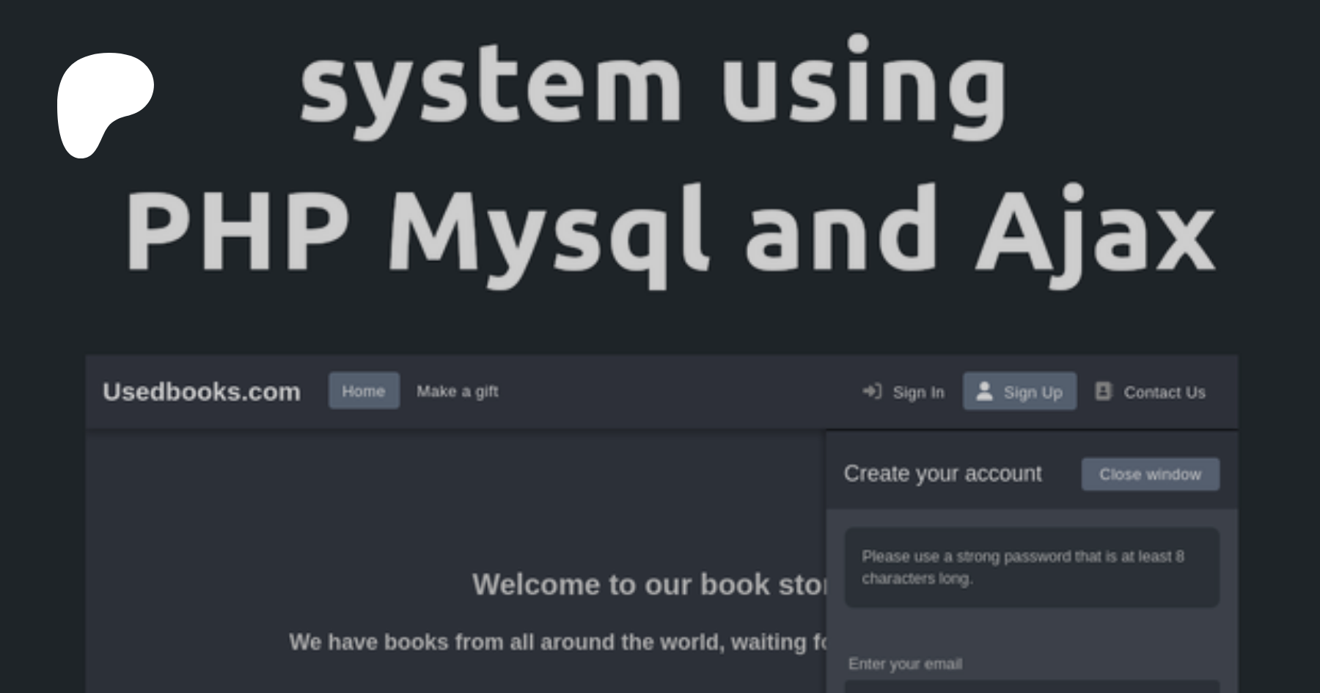Select the Sign In text link
This screenshot has height=693, width=1320.
pos(918,393)
